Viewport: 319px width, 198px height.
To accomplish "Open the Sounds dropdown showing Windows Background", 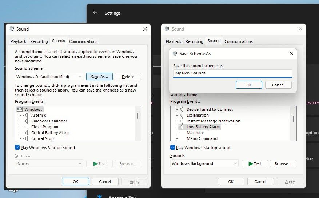I will point(204,163).
